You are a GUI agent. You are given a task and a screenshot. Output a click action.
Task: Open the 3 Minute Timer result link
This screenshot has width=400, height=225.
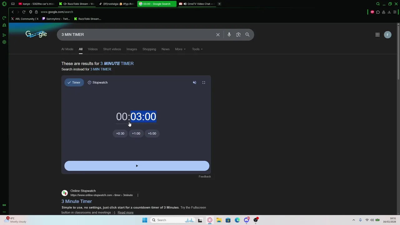77,202
